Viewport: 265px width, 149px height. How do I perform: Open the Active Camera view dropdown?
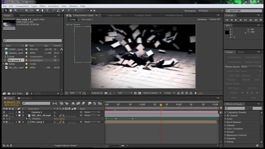152,93
